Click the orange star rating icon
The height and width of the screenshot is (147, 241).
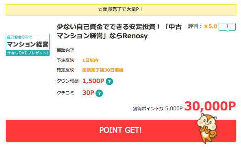click(206, 26)
